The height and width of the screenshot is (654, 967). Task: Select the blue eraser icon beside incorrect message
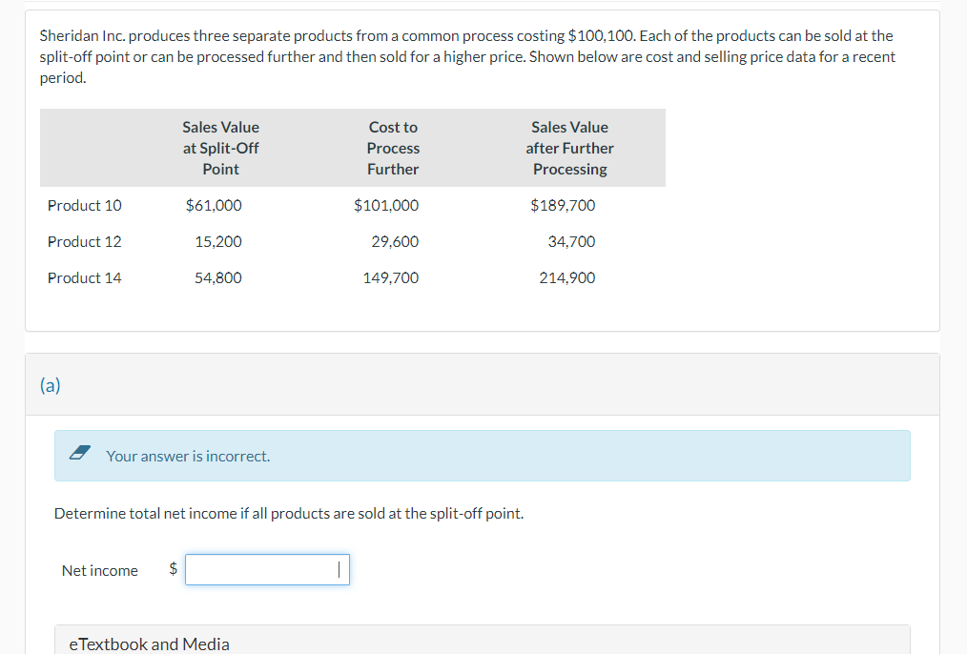point(81,455)
